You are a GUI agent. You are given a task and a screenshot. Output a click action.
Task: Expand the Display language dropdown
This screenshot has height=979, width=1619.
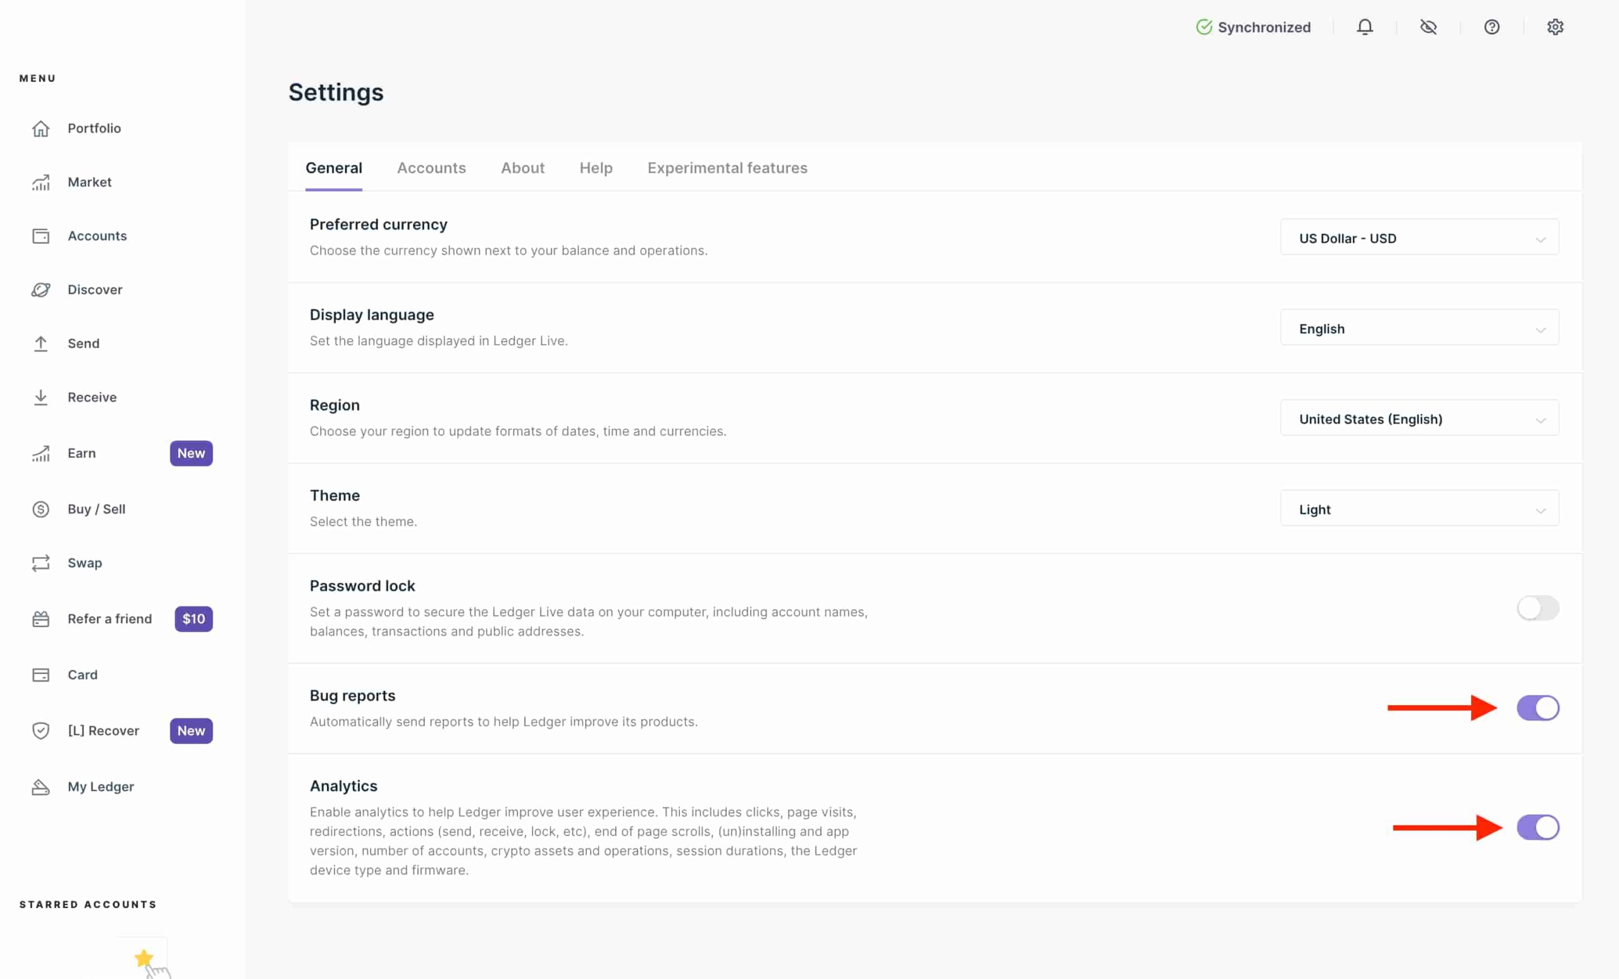click(1419, 328)
